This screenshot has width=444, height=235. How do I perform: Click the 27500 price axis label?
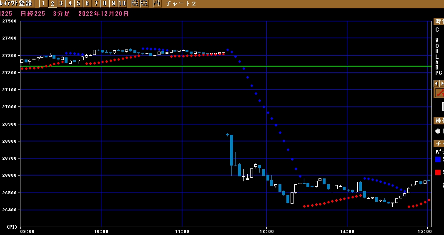(9, 21)
